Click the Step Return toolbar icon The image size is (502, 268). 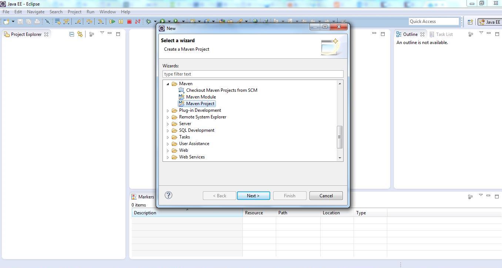(x=78, y=21)
